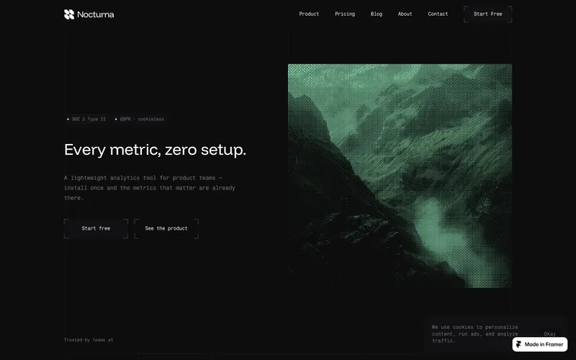Click the See the product button
This screenshot has height=360, width=576.
(x=166, y=228)
